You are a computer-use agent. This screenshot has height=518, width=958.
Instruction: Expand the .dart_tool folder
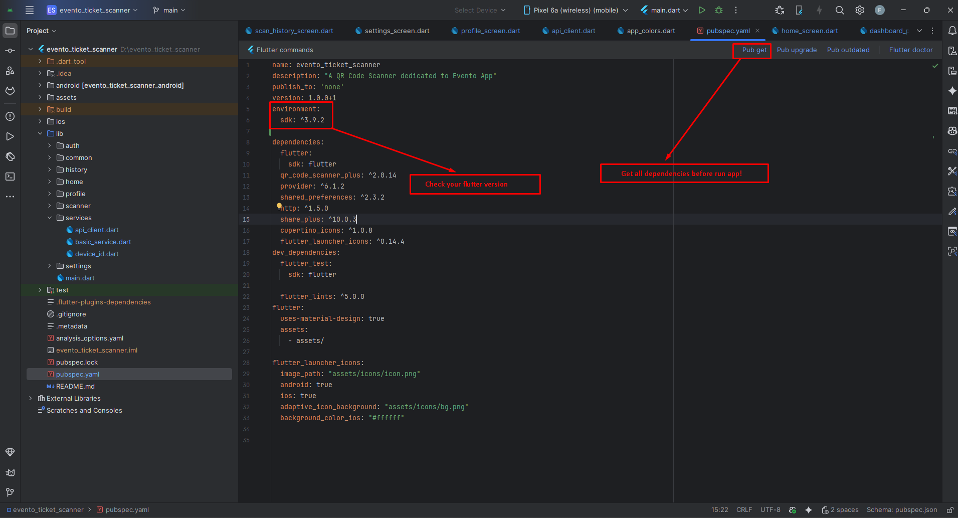[x=40, y=61]
